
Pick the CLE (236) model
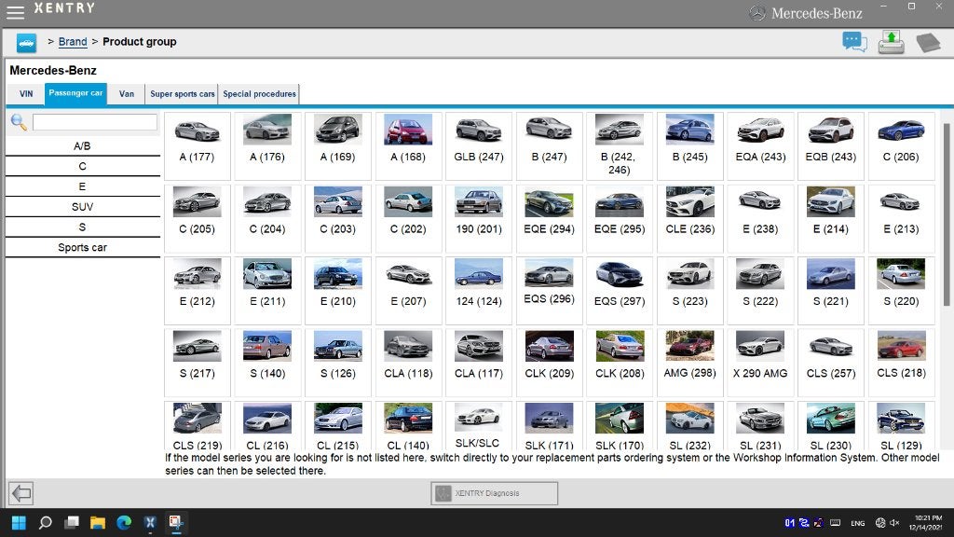click(x=690, y=218)
